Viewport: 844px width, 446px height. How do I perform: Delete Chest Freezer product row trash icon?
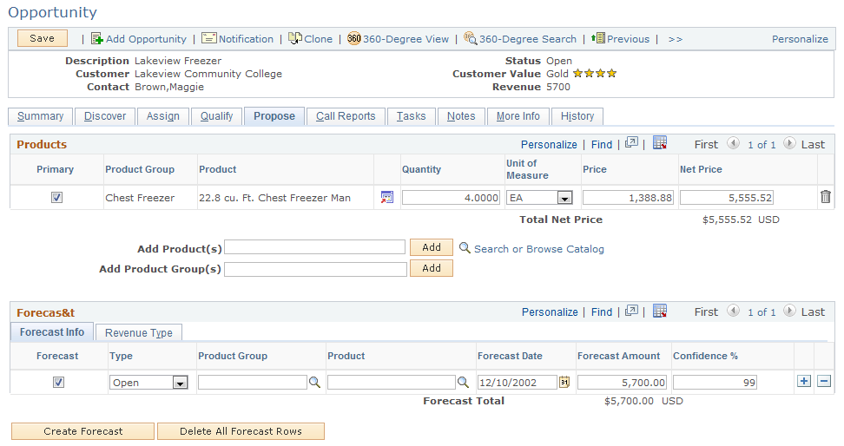[x=825, y=197]
